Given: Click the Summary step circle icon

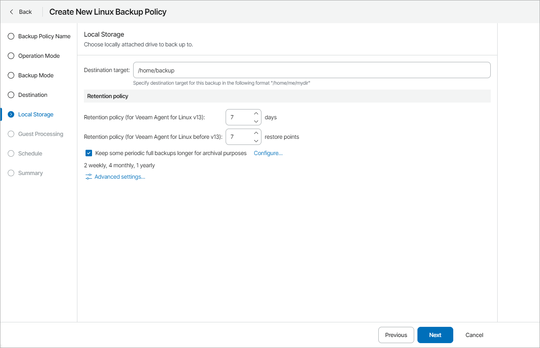Looking at the screenshot, I should [x=11, y=173].
